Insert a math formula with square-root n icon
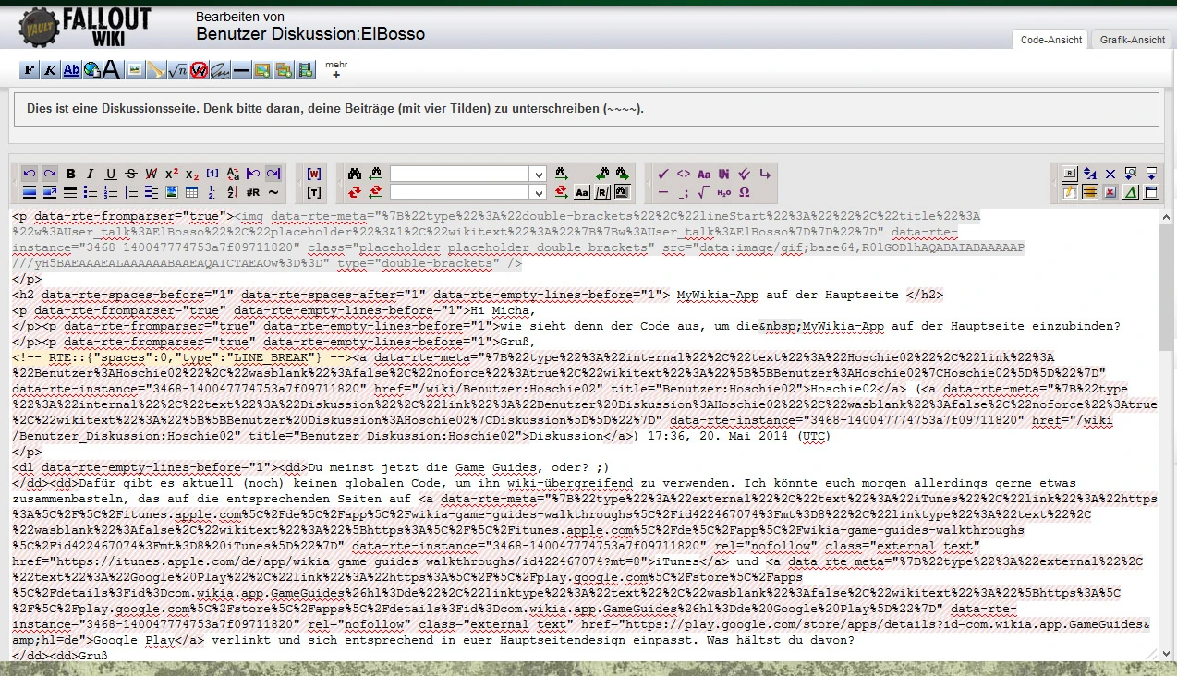Viewport: 1177px width, 676px height. (178, 70)
